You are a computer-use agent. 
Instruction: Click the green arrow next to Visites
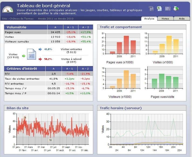click(x=23, y=56)
